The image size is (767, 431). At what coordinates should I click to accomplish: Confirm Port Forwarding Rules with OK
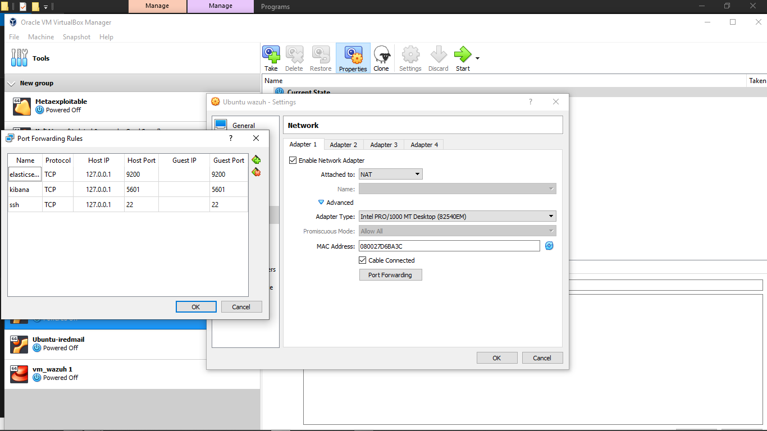pyautogui.click(x=196, y=307)
